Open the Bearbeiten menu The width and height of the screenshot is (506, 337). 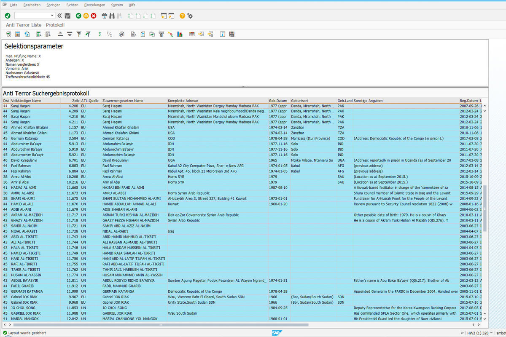coord(32,5)
